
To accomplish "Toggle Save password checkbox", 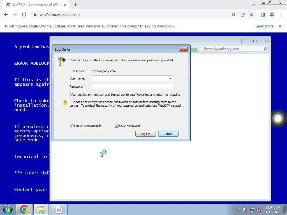I will pyautogui.click(x=117, y=126).
